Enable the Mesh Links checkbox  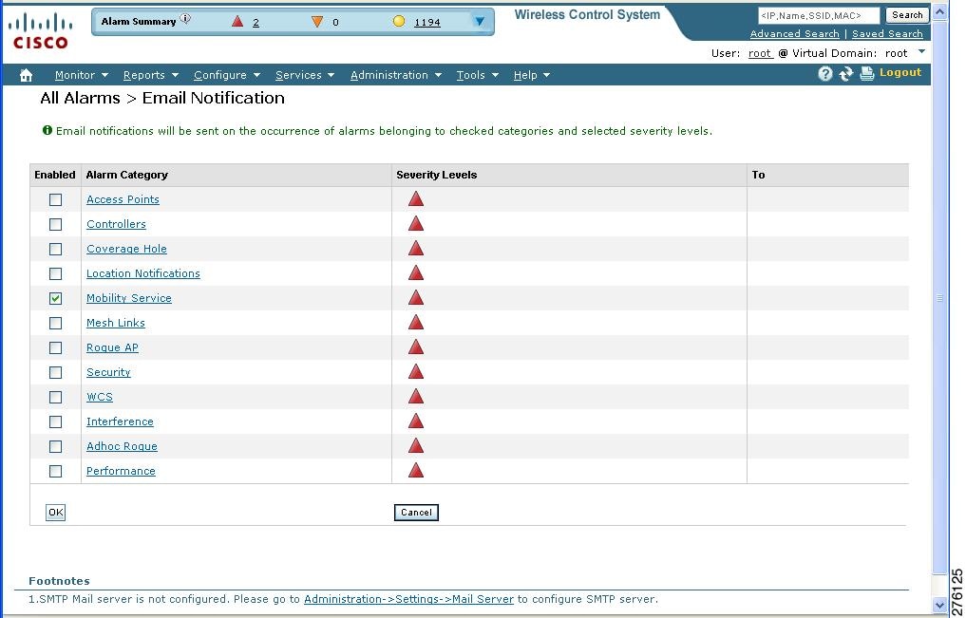coord(55,323)
